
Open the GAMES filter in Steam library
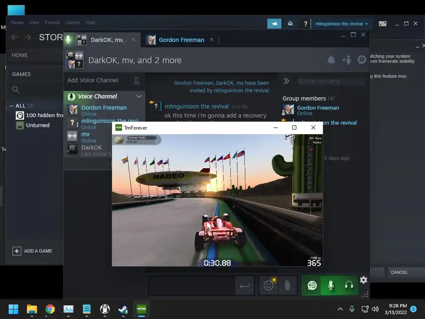[x=21, y=74]
